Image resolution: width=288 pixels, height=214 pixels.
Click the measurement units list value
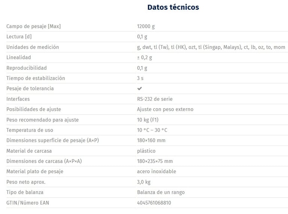[211, 47]
